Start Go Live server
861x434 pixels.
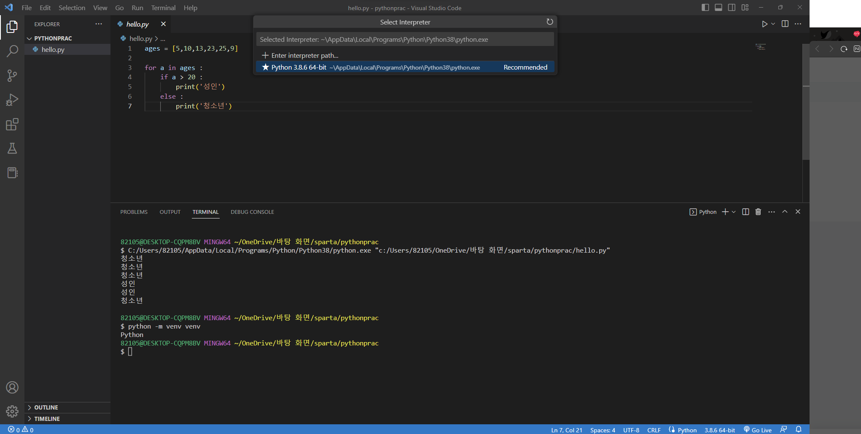point(758,430)
